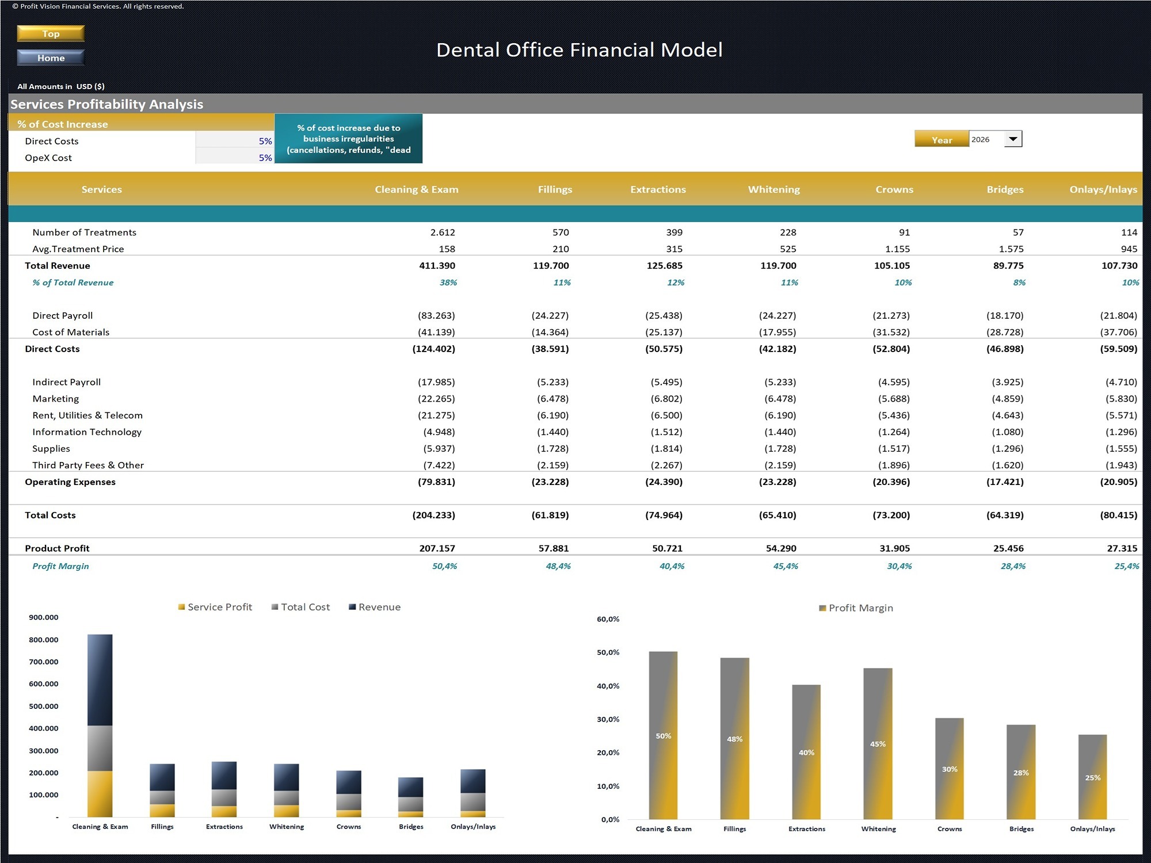Click the gold Top button
Screen dimensions: 1151x863
(x=51, y=33)
